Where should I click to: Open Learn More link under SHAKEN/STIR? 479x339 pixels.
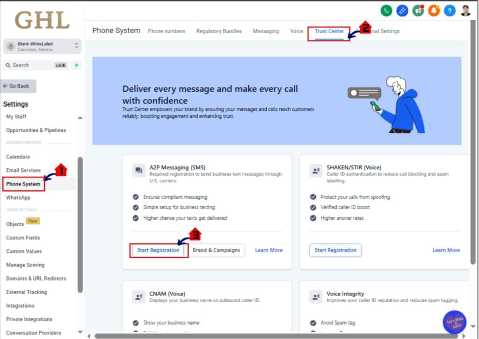[446, 250]
